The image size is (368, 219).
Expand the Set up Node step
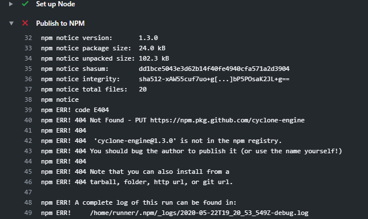[11, 4]
